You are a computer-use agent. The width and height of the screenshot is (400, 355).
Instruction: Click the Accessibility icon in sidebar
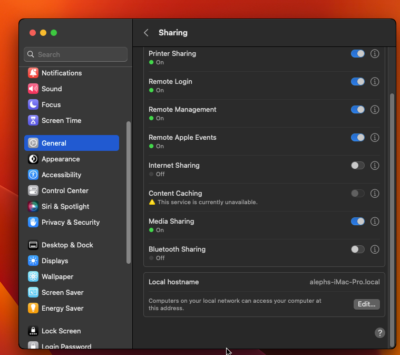[33, 175]
